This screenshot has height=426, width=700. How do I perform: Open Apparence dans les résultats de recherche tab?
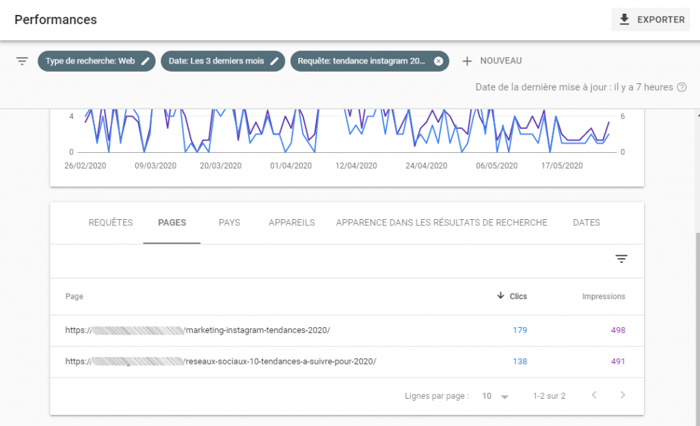(442, 223)
